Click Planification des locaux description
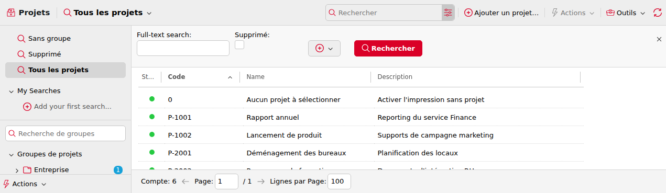Image resolution: width=666 pixels, height=193 pixels. click(x=418, y=153)
